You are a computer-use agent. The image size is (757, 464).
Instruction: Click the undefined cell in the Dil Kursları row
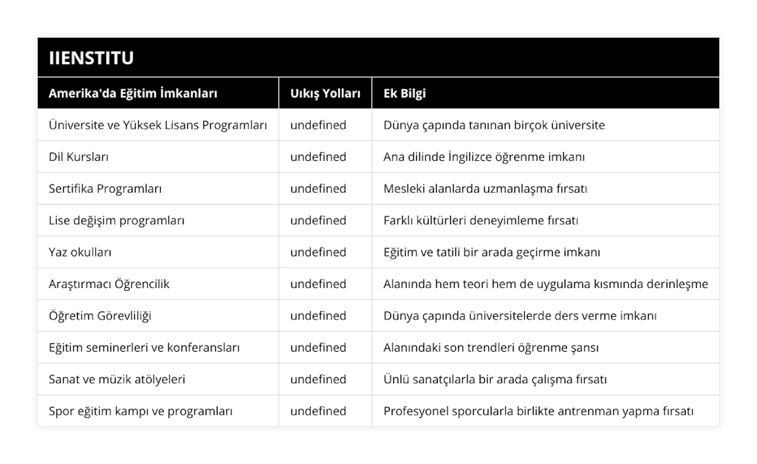[318, 157]
